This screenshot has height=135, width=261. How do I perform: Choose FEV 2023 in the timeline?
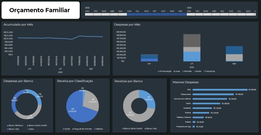tap(197, 14)
